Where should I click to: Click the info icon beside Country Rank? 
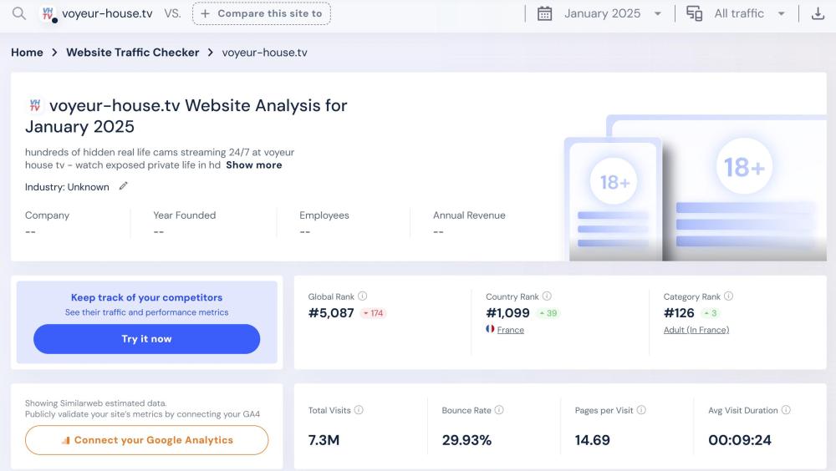(547, 296)
